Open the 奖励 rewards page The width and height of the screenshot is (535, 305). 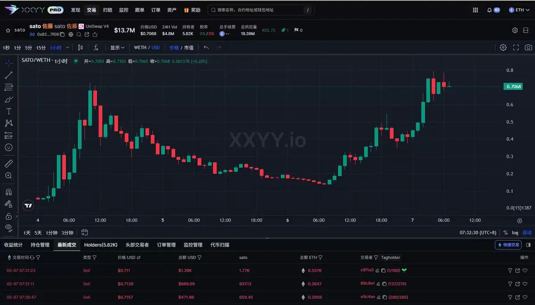coord(192,10)
